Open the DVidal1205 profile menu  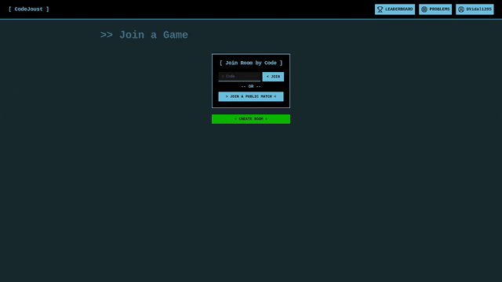point(475,9)
